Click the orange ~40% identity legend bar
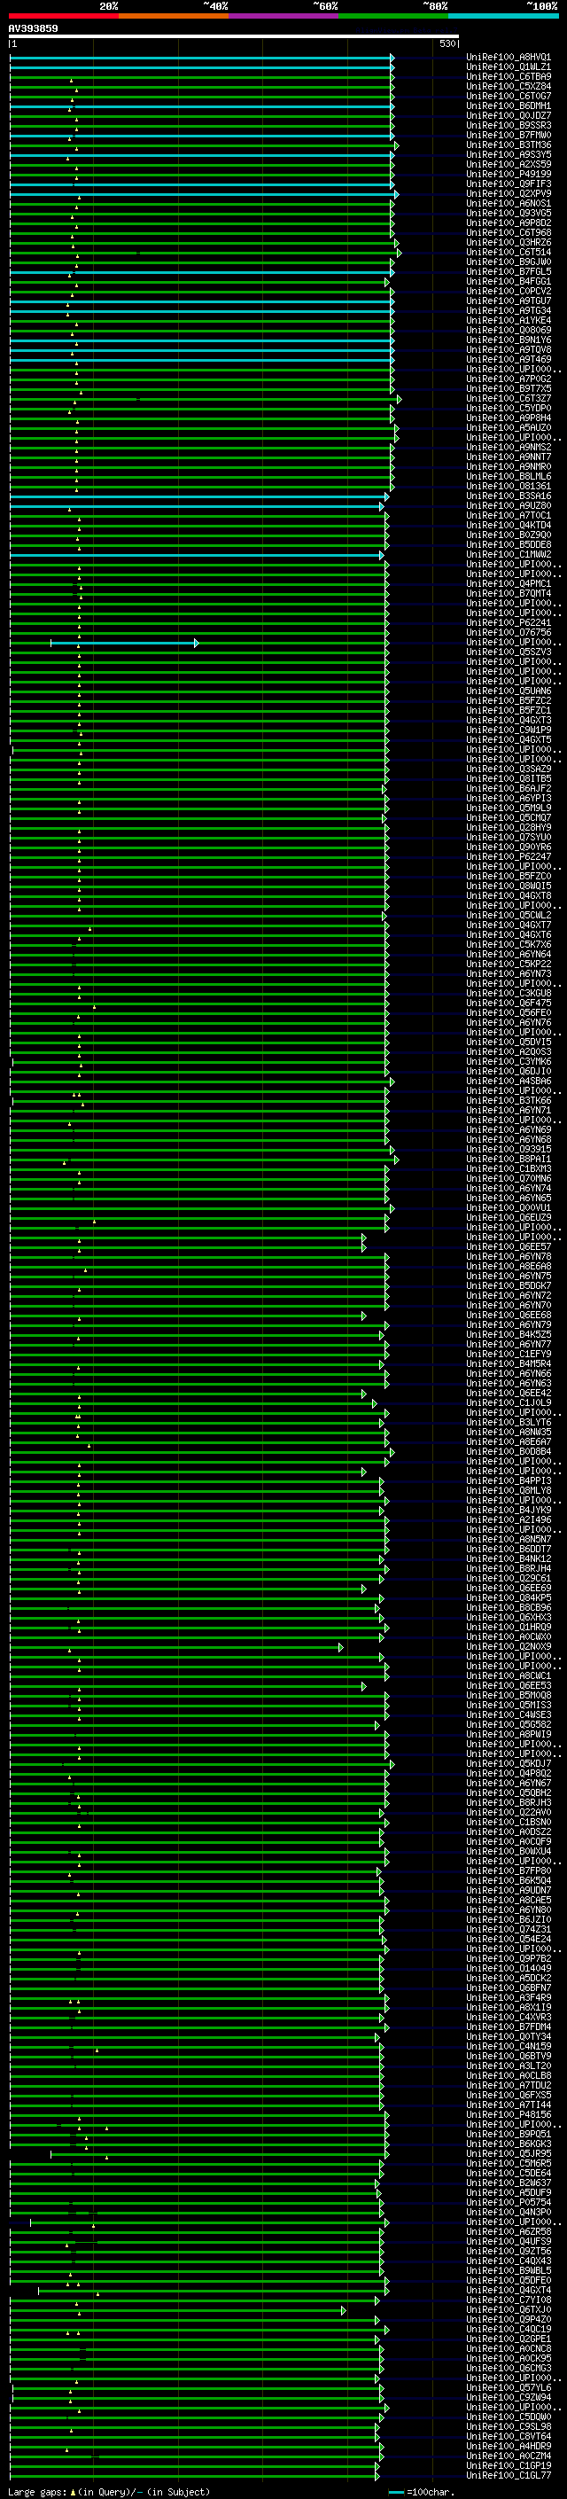Image resolution: width=567 pixels, height=2499 pixels. point(174,16)
